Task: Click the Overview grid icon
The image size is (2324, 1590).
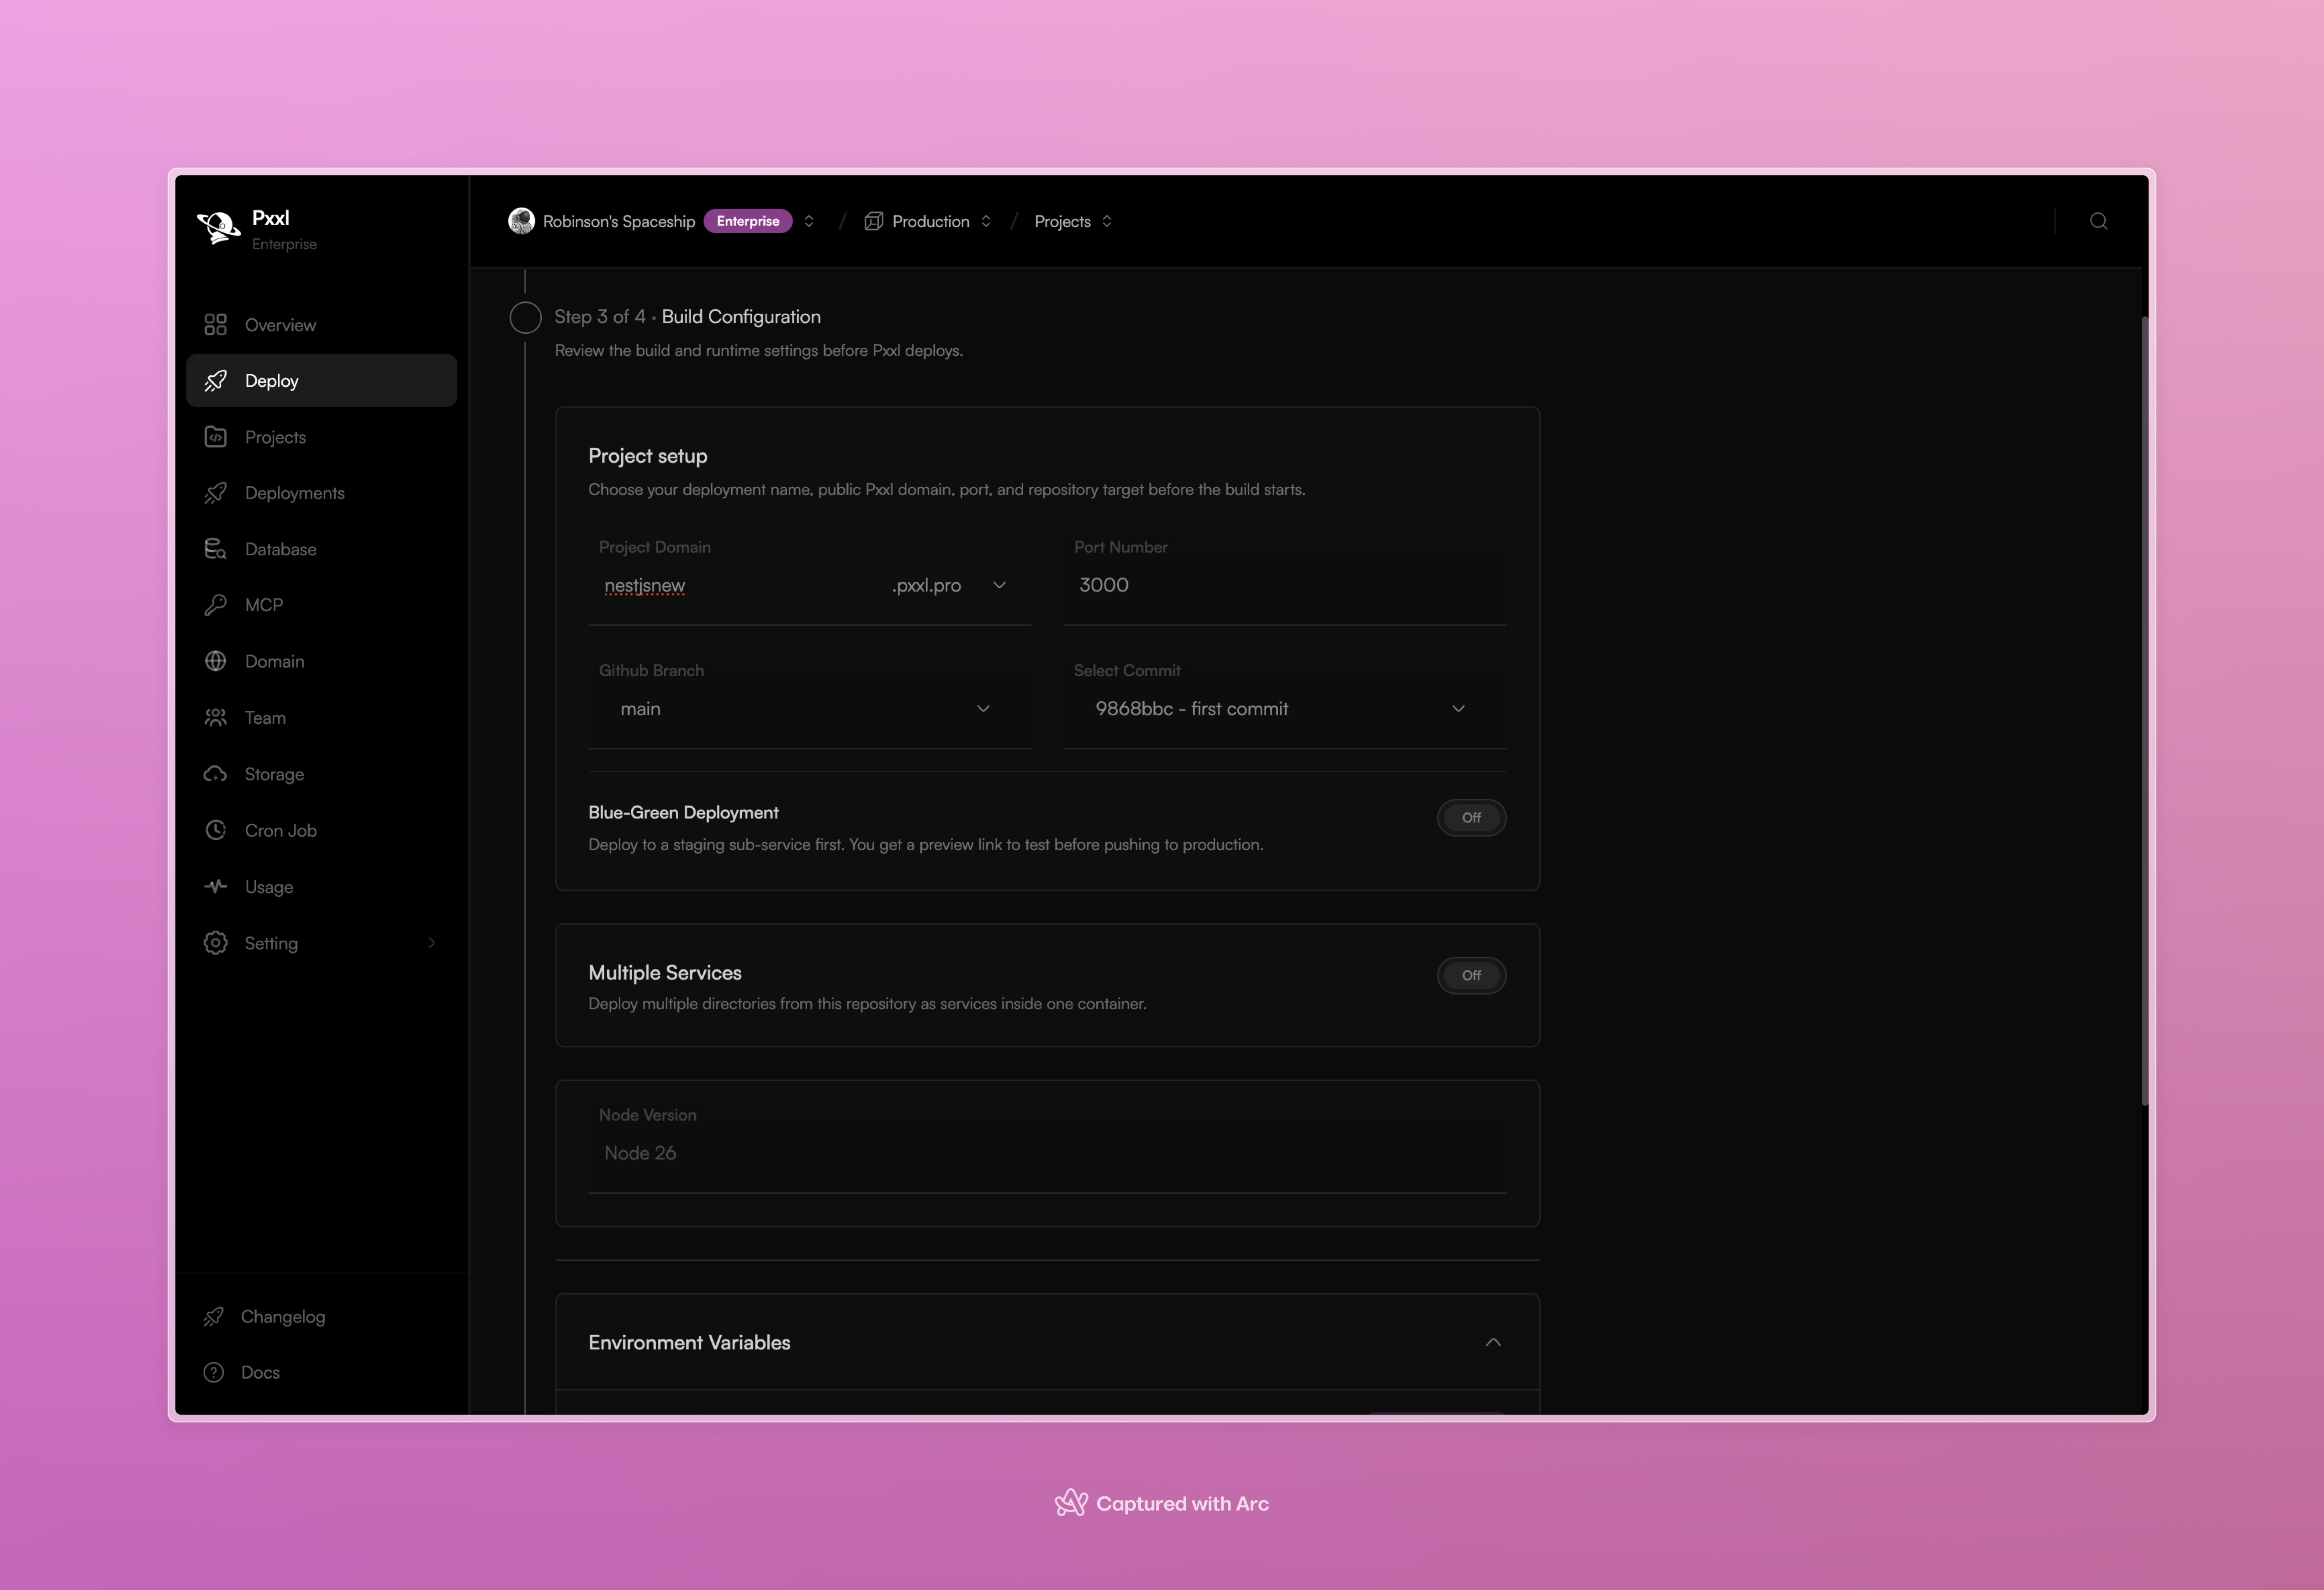Action: pos(215,325)
